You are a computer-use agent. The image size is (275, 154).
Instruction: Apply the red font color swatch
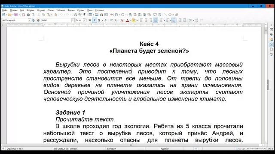click(x=128, y=21)
